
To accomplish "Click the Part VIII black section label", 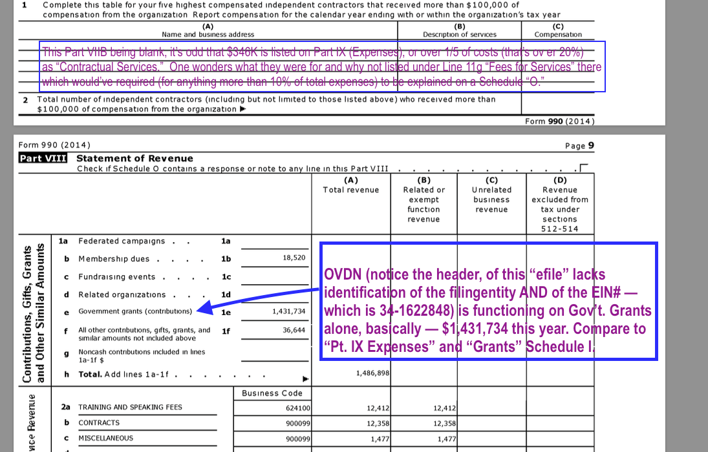I will [43, 158].
